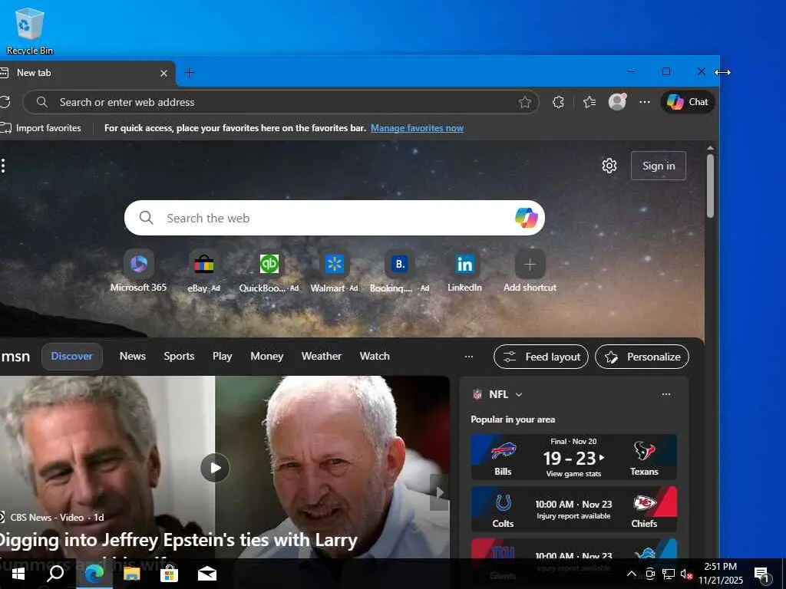Open Mail app from taskbar

click(x=207, y=574)
